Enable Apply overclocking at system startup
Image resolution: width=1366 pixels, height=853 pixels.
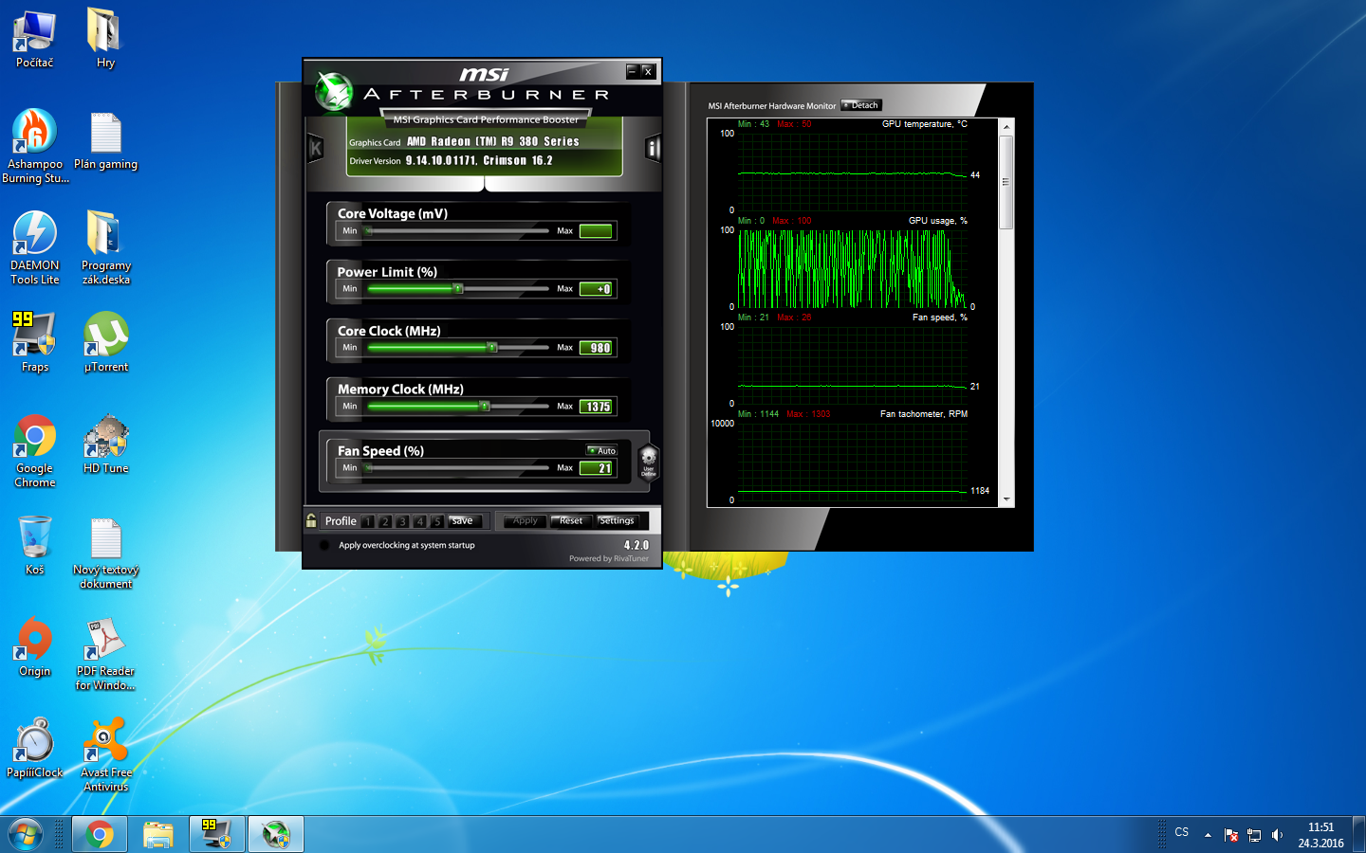point(324,545)
